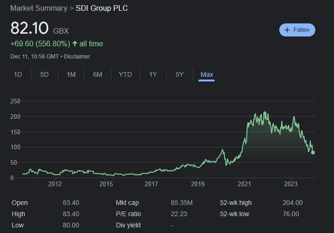This screenshot has height=233, width=334.
Task: Click the 52-wk high label
Action: click(x=236, y=203)
